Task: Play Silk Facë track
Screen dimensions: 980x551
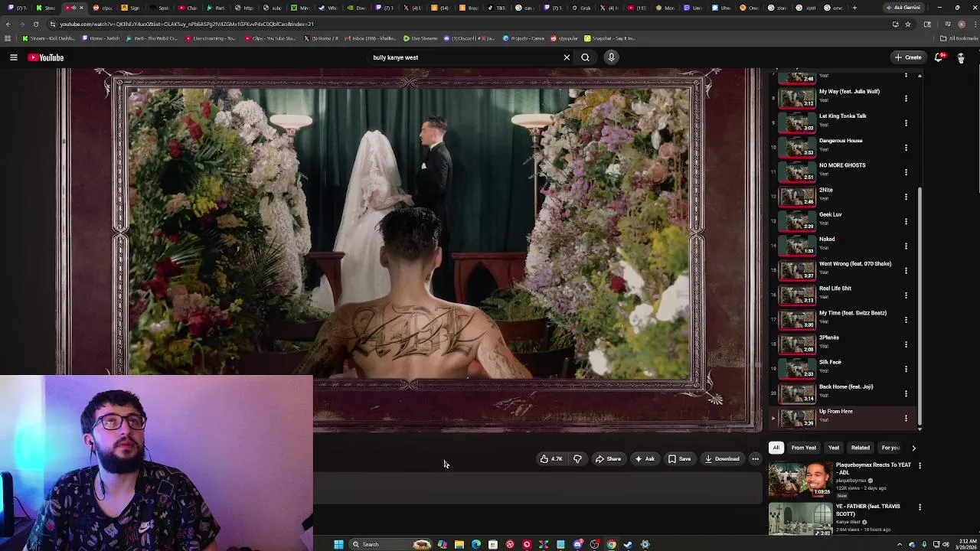Action: click(x=842, y=369)
